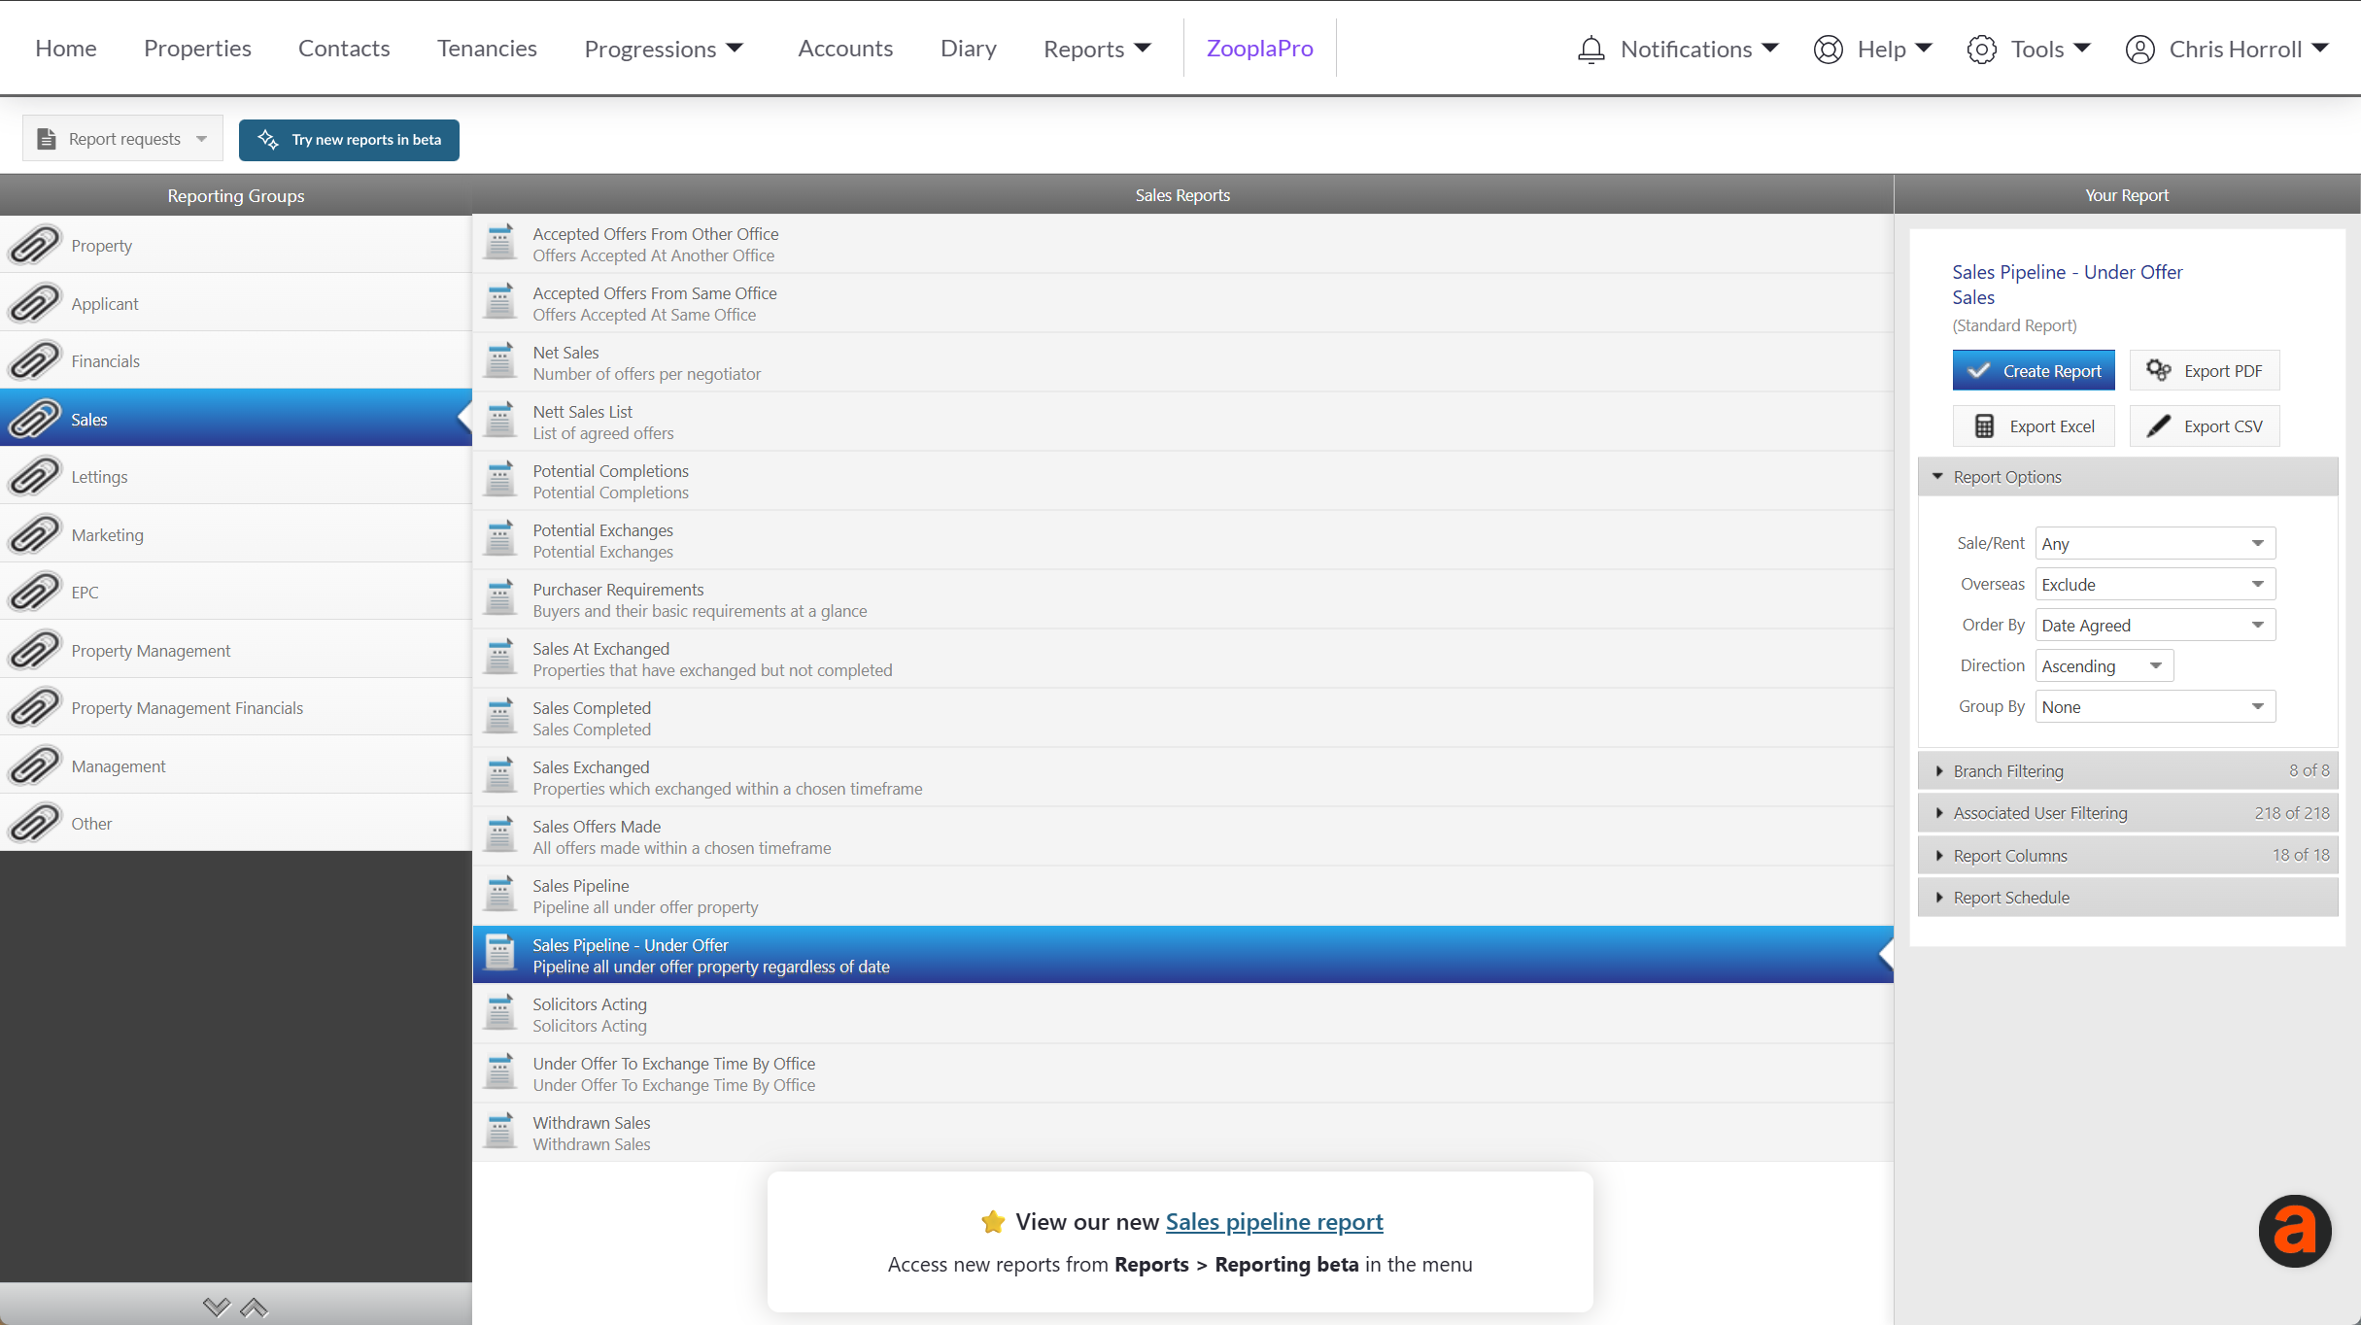The width and height of the screenshot is (2361, 1325).
Task: Click the expand-all double chevron down icon
Action: (217, 1308)
